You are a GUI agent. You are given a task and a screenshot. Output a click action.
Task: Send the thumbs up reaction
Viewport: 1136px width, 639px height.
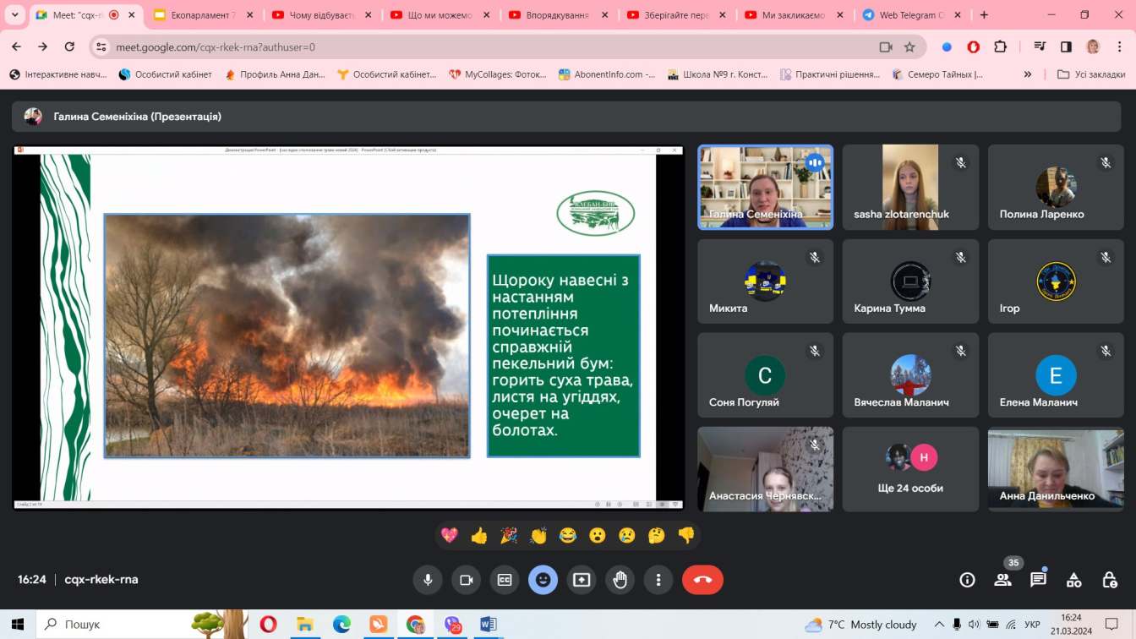(x=479, y=535)
